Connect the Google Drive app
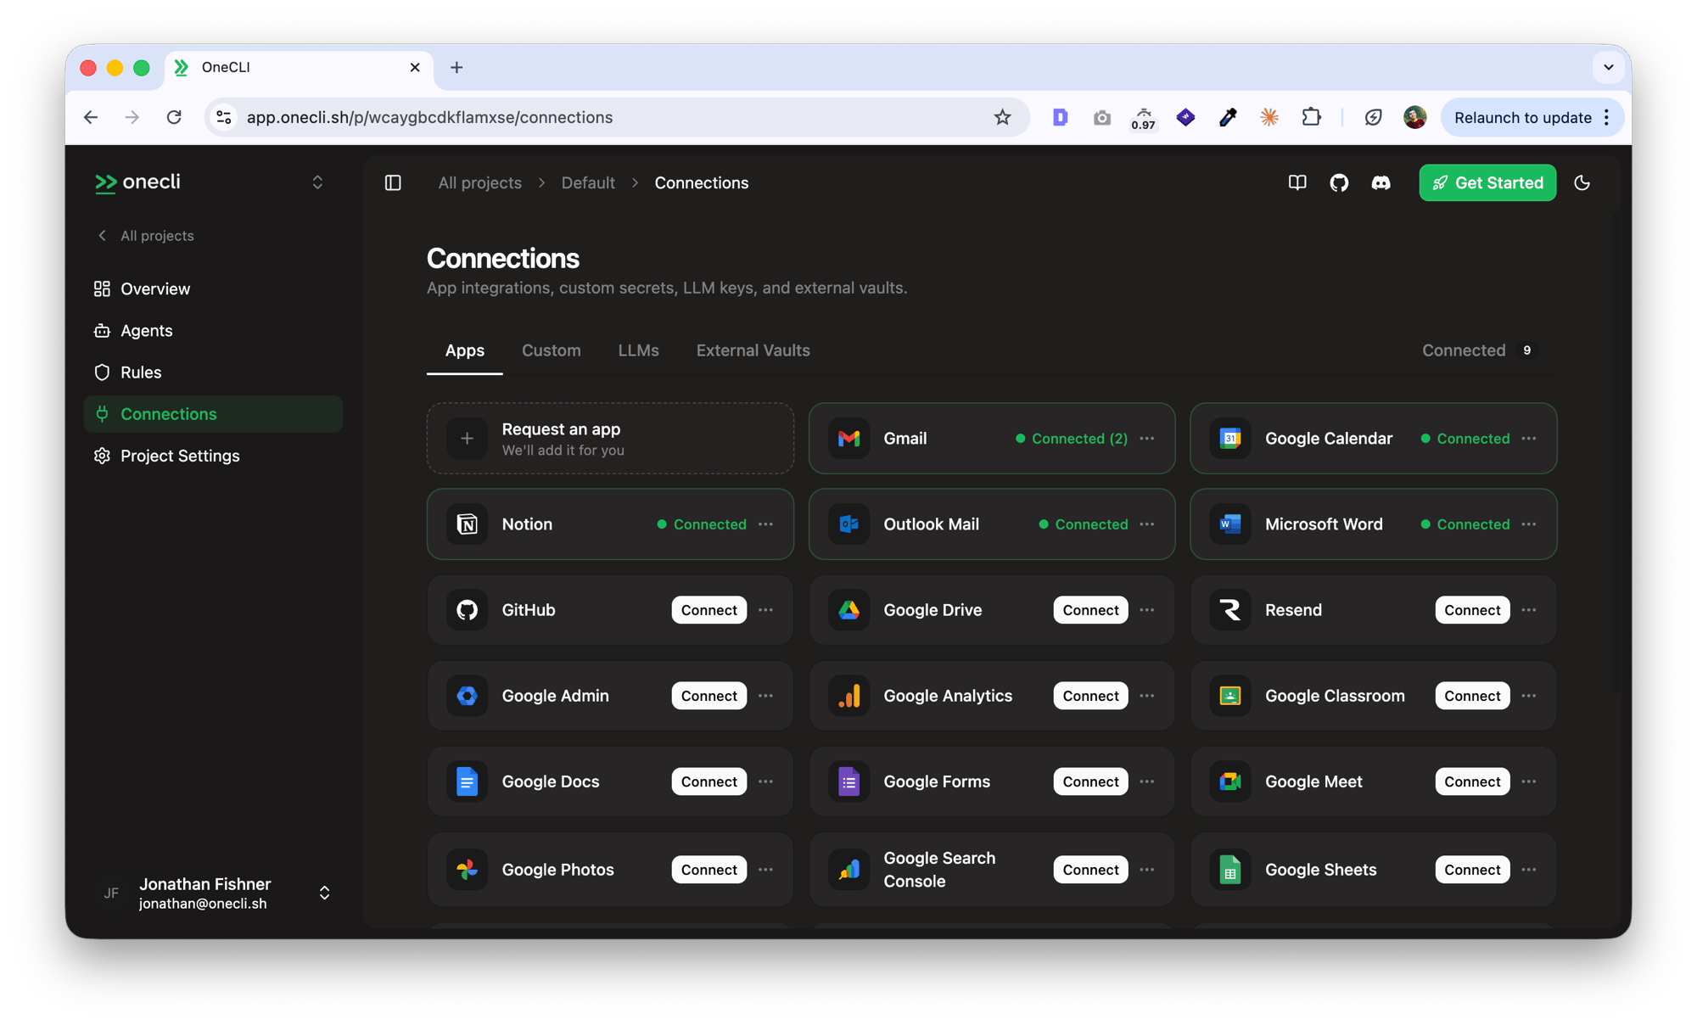Viewport: 1697px width, 1025px height. pos(1090,610)
